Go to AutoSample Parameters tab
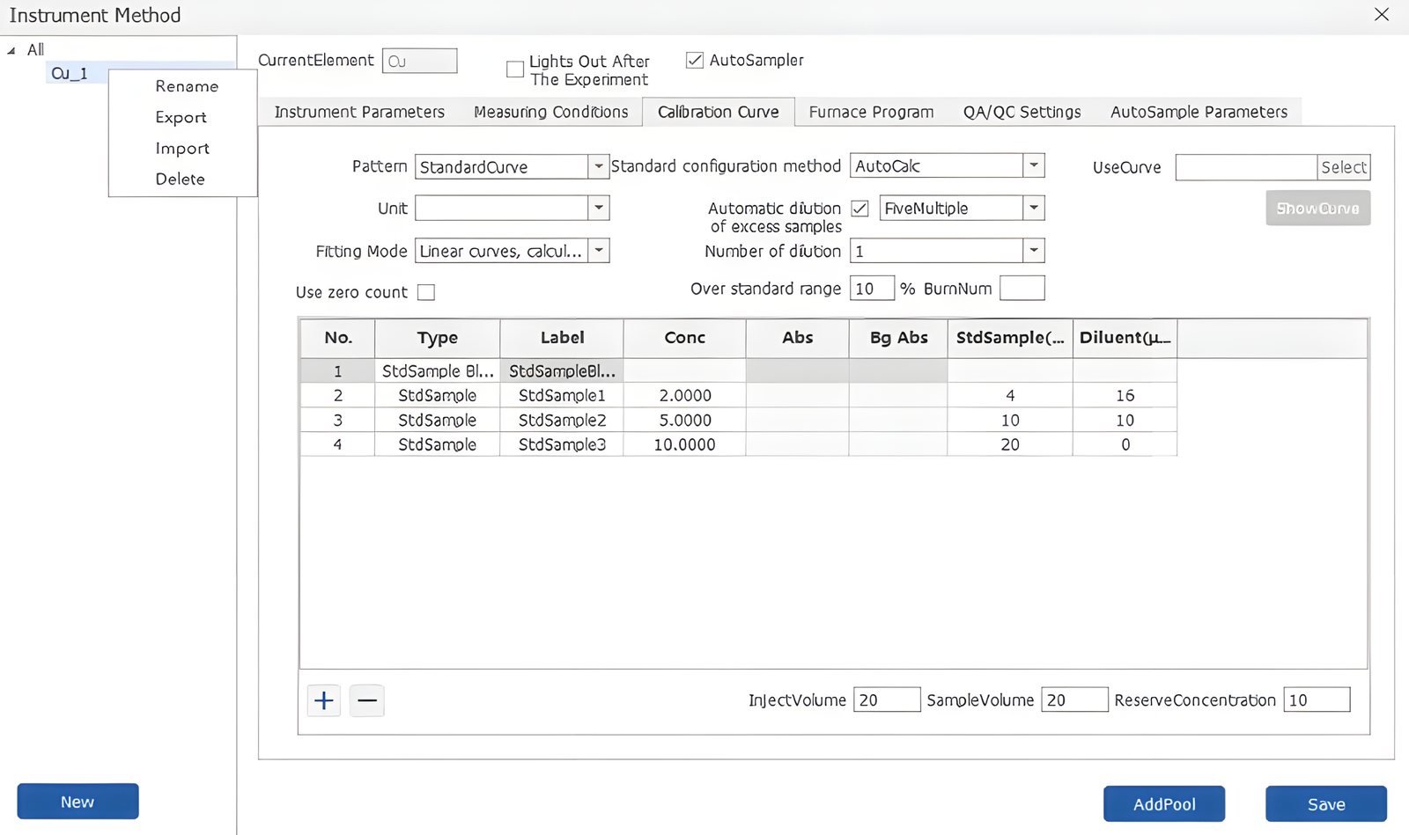 (x=1199, y=112)
